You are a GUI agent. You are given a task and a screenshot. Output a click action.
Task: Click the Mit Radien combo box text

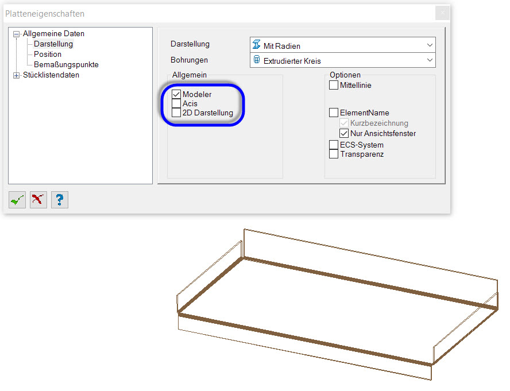click(281, 46)
